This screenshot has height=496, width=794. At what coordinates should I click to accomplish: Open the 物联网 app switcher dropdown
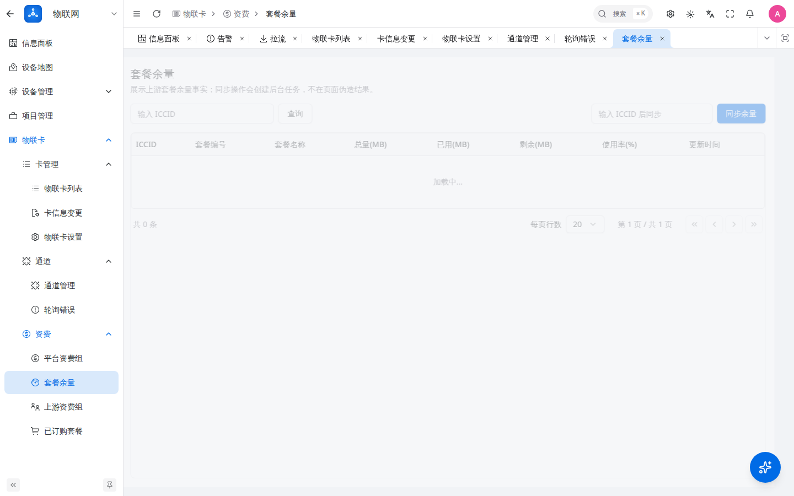[114, 14]
